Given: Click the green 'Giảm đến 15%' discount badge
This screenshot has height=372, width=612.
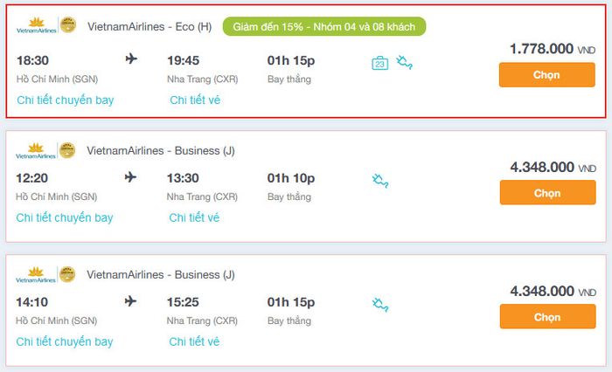Looking at the screenshot, I should (x=323, y=26).
